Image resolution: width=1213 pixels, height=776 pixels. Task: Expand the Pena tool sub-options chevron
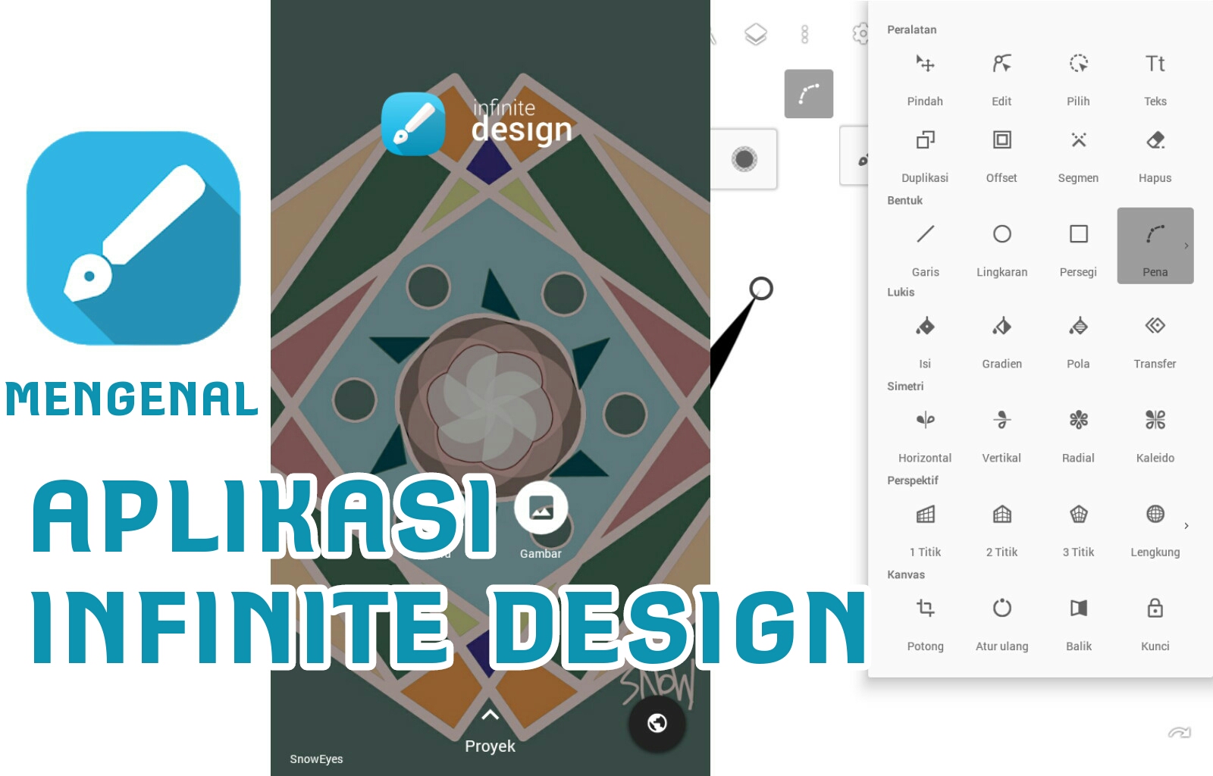point(1187,246)
